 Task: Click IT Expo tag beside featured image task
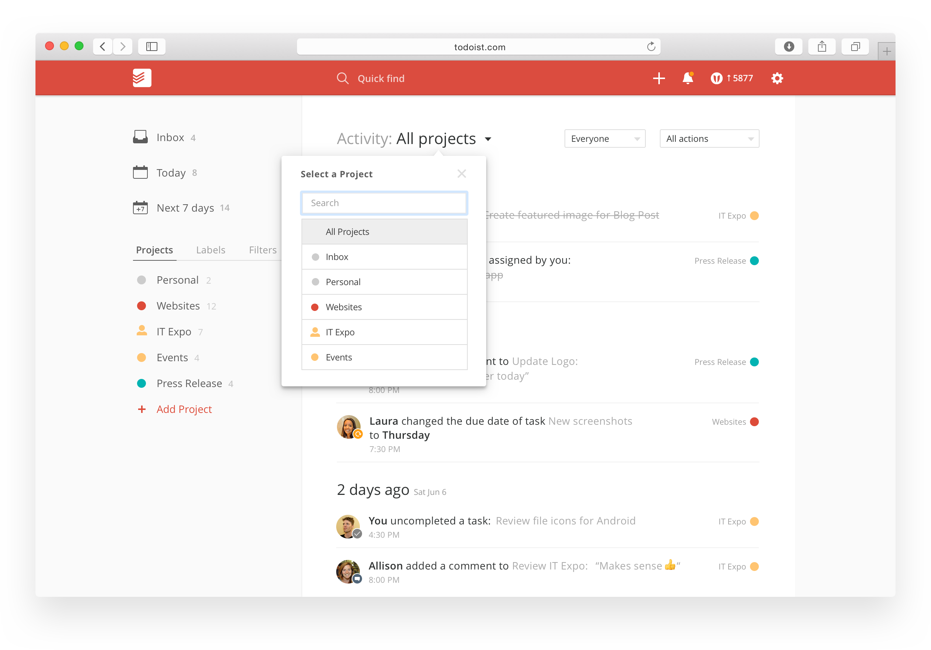pos(739,216)
